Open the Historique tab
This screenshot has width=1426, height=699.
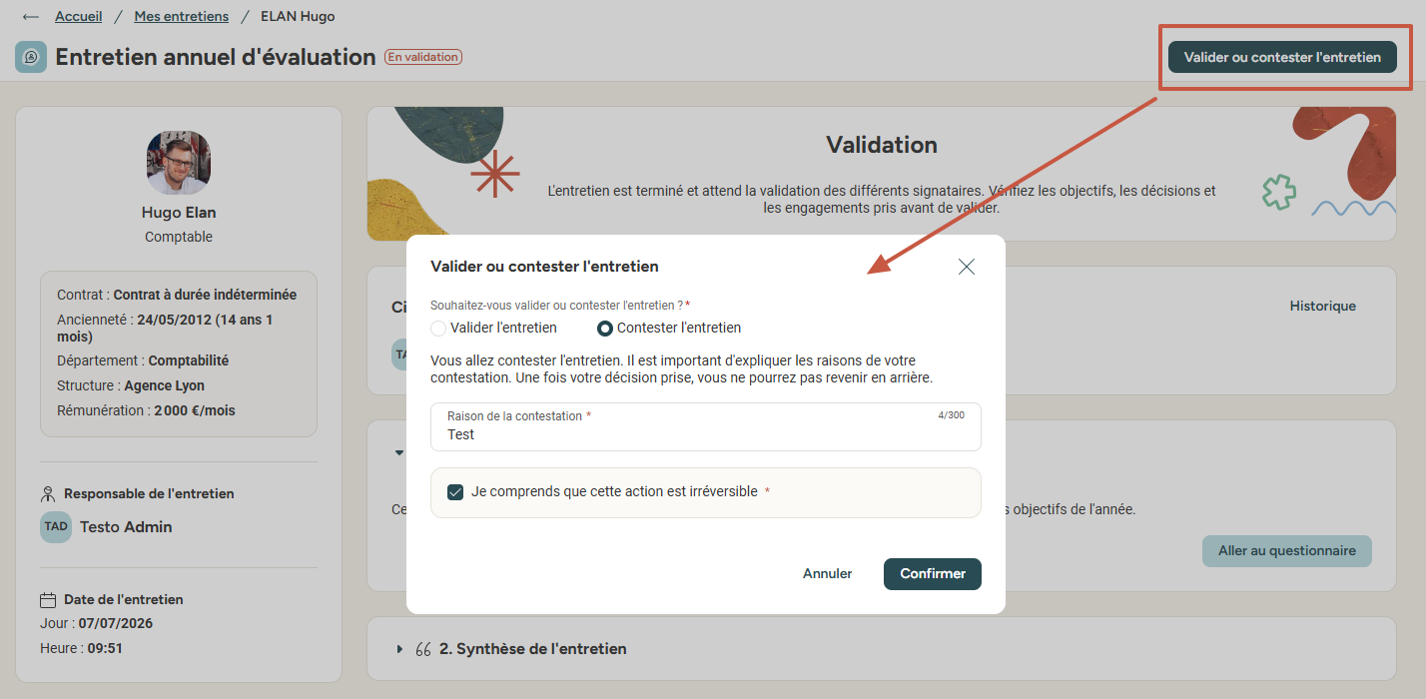coord(1322,306)
